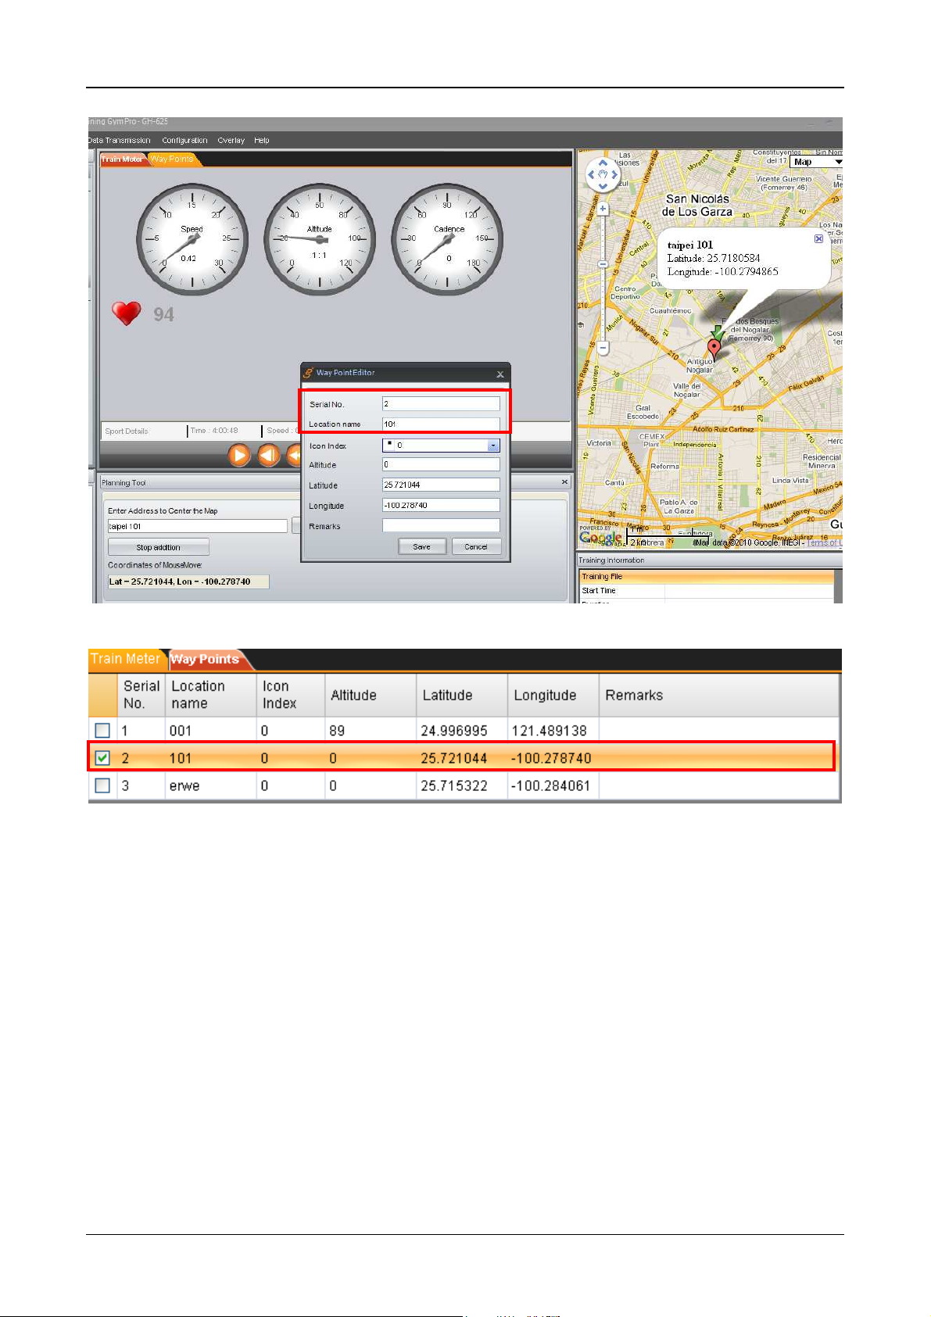Pan the map right with arrow

[x=614, y=174]
